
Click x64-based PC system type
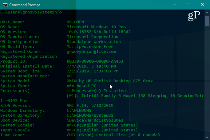pyautogui.click(x=81, y=86)
